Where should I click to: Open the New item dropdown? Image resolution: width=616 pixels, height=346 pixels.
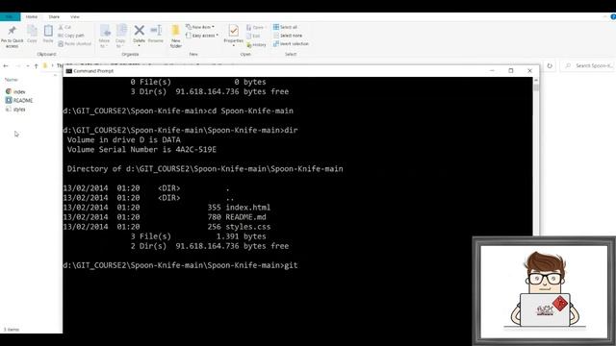click(x=200, y=27)
